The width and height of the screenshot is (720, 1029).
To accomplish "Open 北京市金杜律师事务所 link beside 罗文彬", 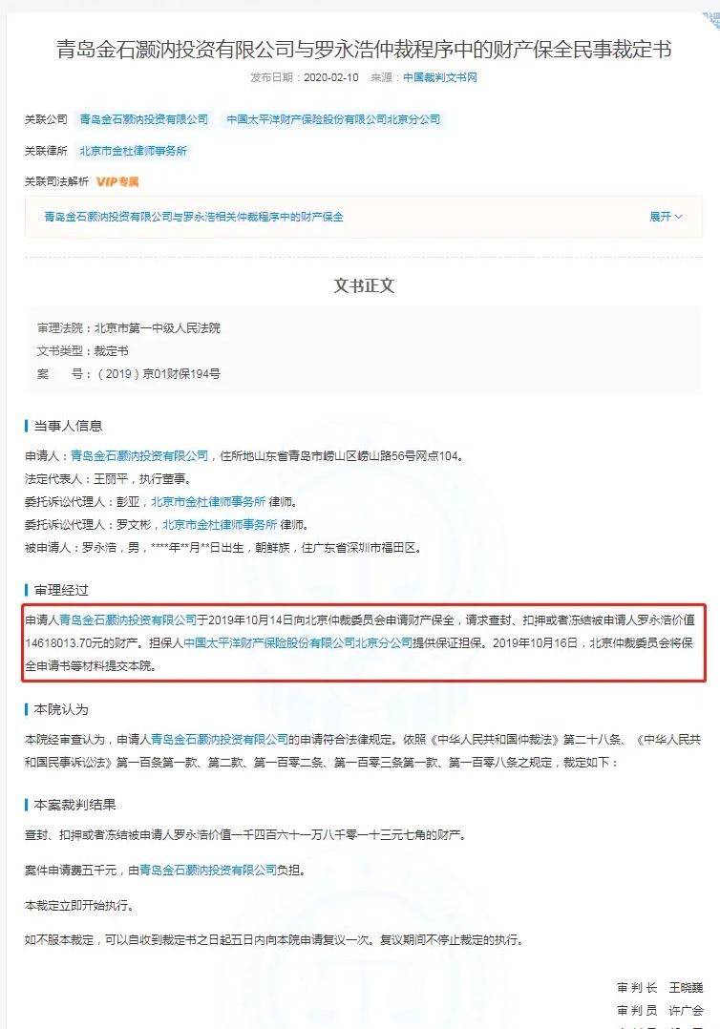I will coord(220,525).
